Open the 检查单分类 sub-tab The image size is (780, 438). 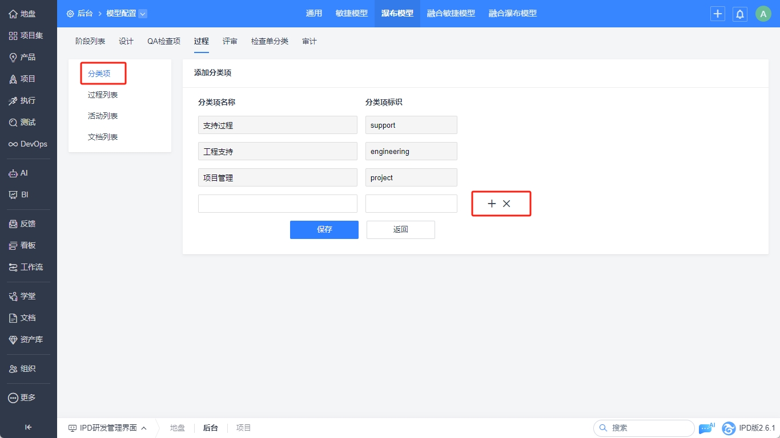pos(270,41)
